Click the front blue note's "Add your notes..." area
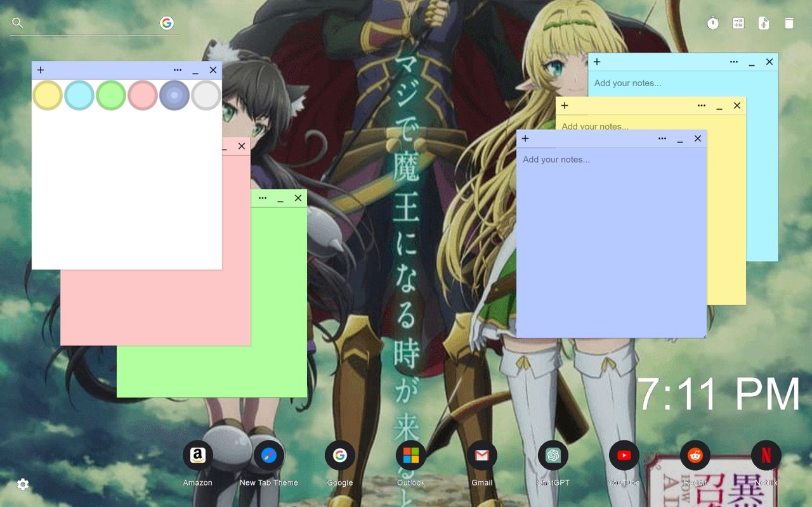This screenshot has height=507, width=812. click(612, 243)
